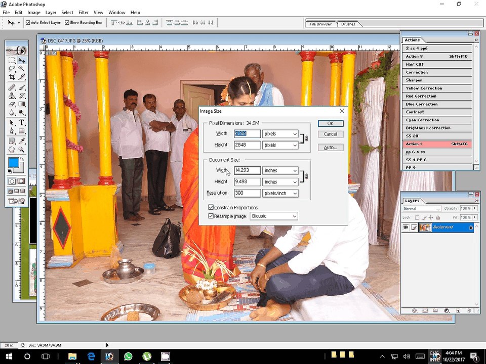Open the Filter menu
486x364 pixels.
(x=84, y=12)
